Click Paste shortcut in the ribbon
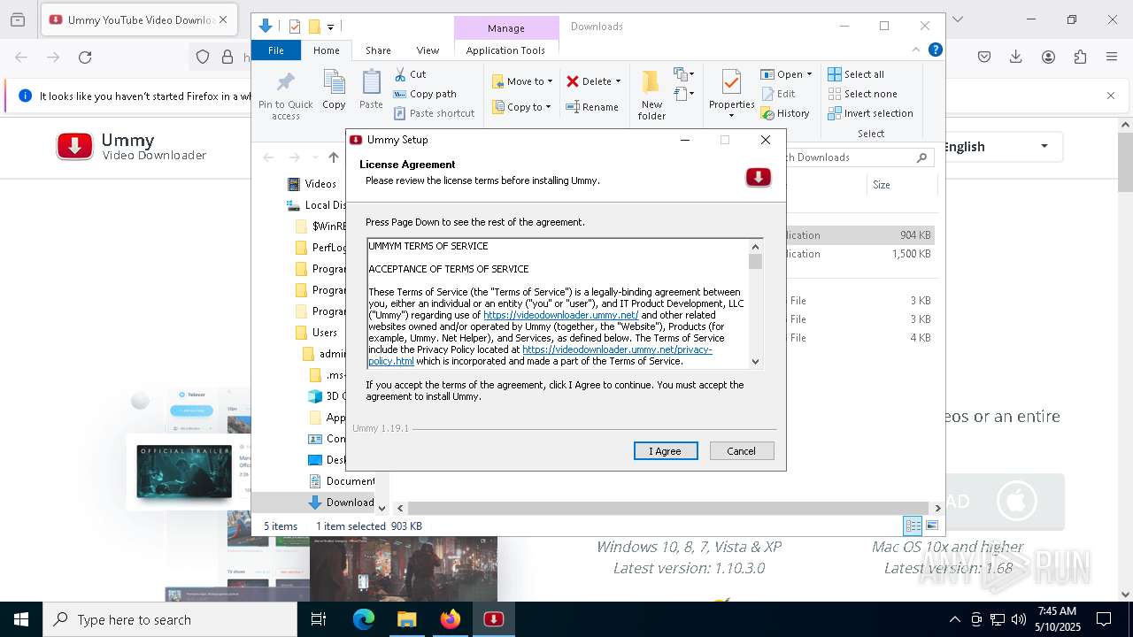This screenshot has width=1133, height=637. (434, 113)
